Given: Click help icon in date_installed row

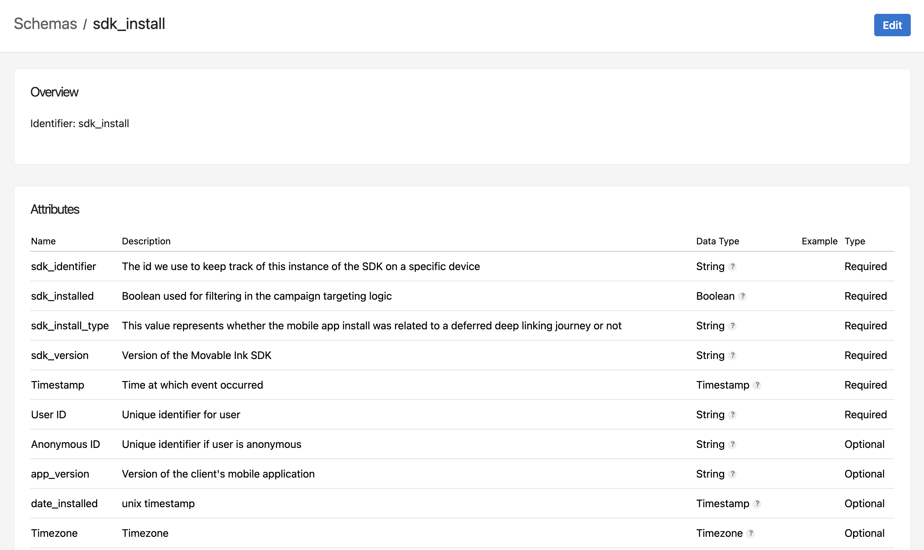Looking at the screenshot, I should click(x=757, y=504).
